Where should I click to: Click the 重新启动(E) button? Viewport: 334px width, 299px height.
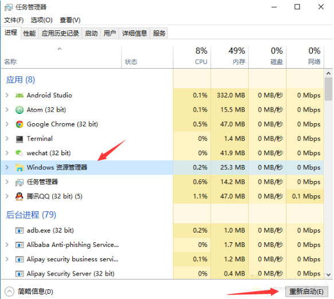pos(307,292)
